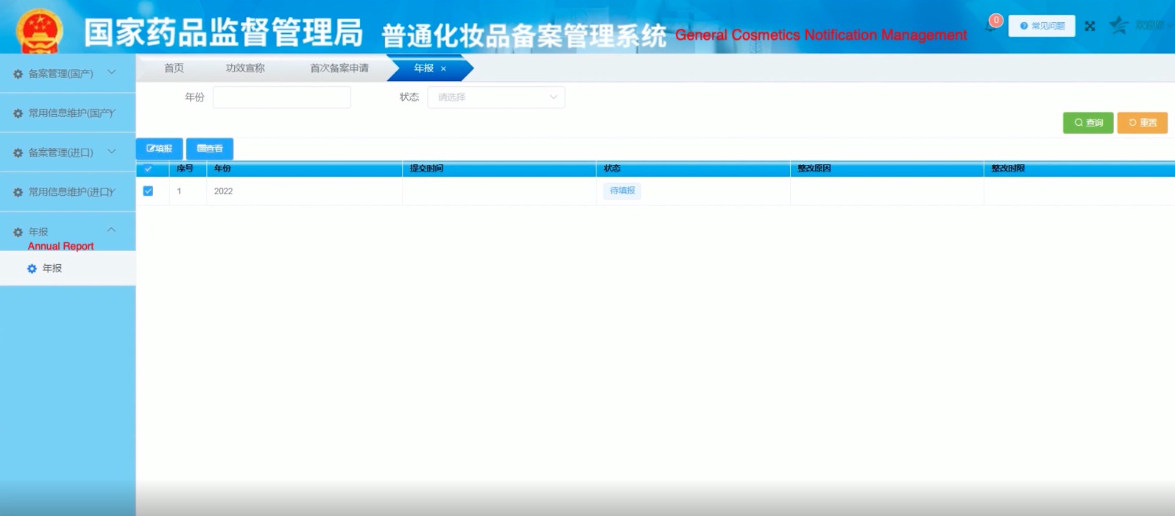
Task: Uncheck the checkbox for row 2022
Action: (x=148, y=191)
